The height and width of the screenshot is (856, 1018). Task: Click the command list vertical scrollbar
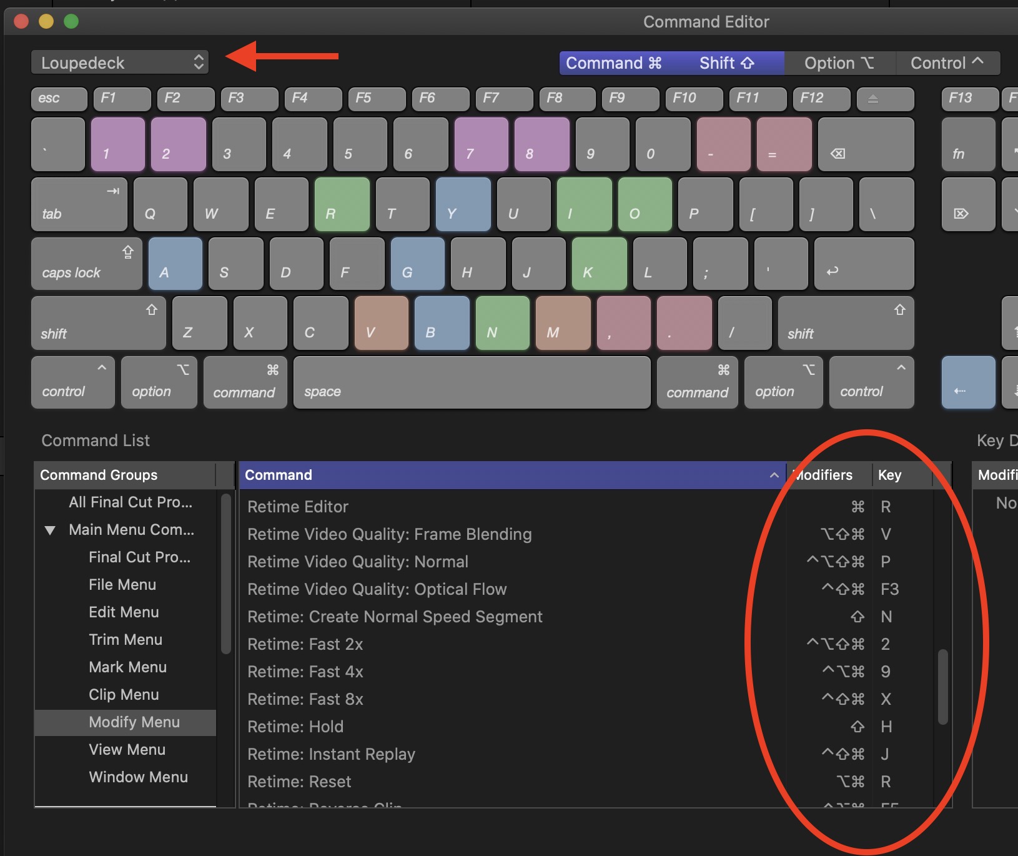point(943,687)
